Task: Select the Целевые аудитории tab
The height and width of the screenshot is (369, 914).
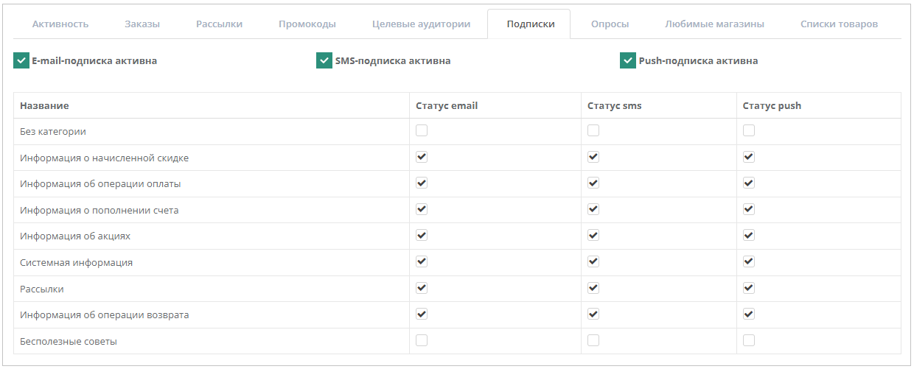Action: pyautogui.click(x=421, y=24)
